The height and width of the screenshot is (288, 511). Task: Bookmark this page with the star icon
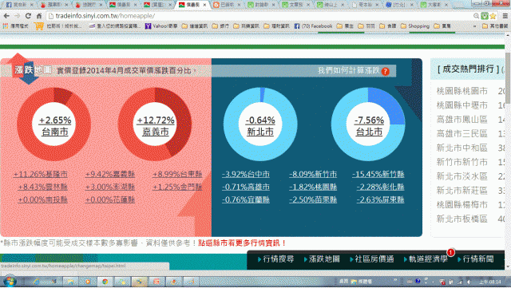click(493, 16)
